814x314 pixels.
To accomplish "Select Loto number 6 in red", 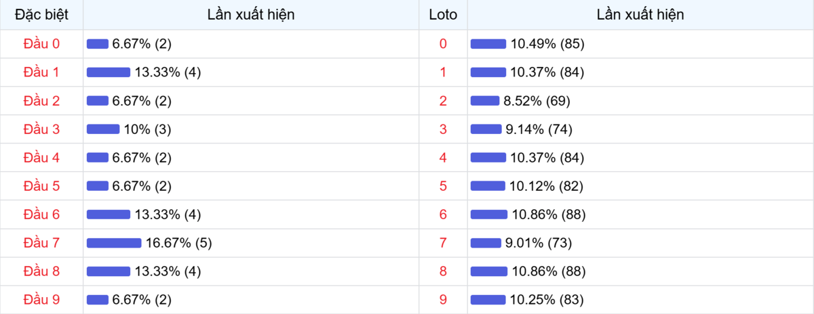I will tap(443, 215).
